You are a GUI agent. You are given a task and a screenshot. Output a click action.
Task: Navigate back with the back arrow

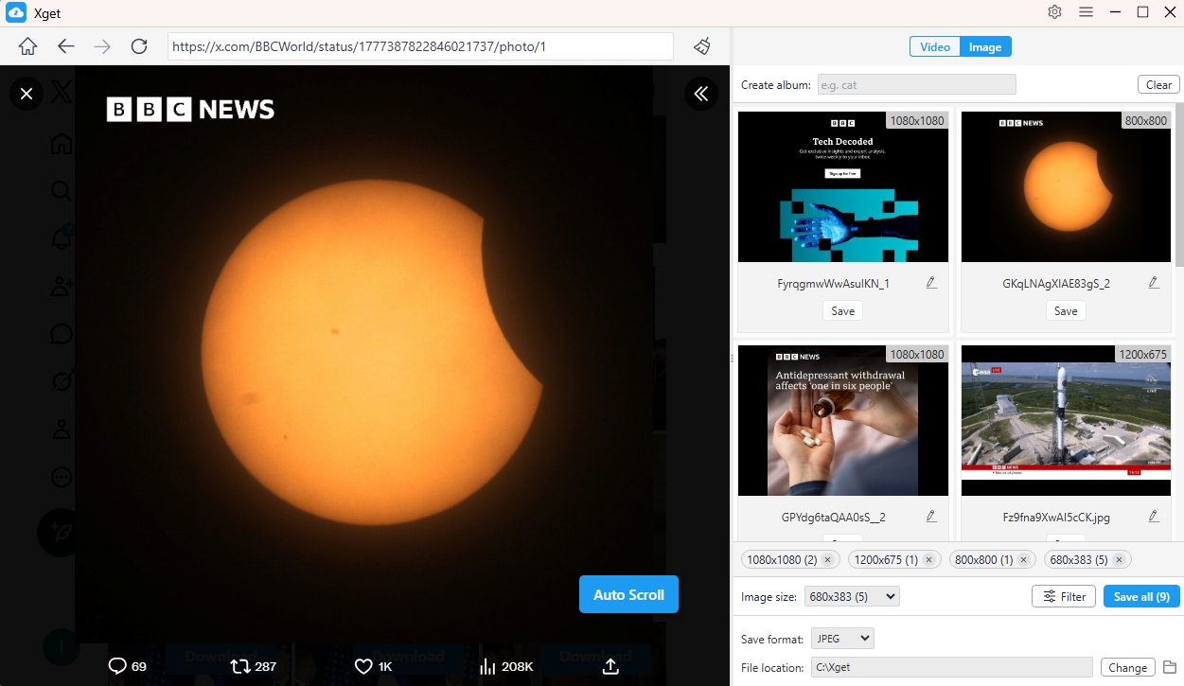click(x=65, y=46)
